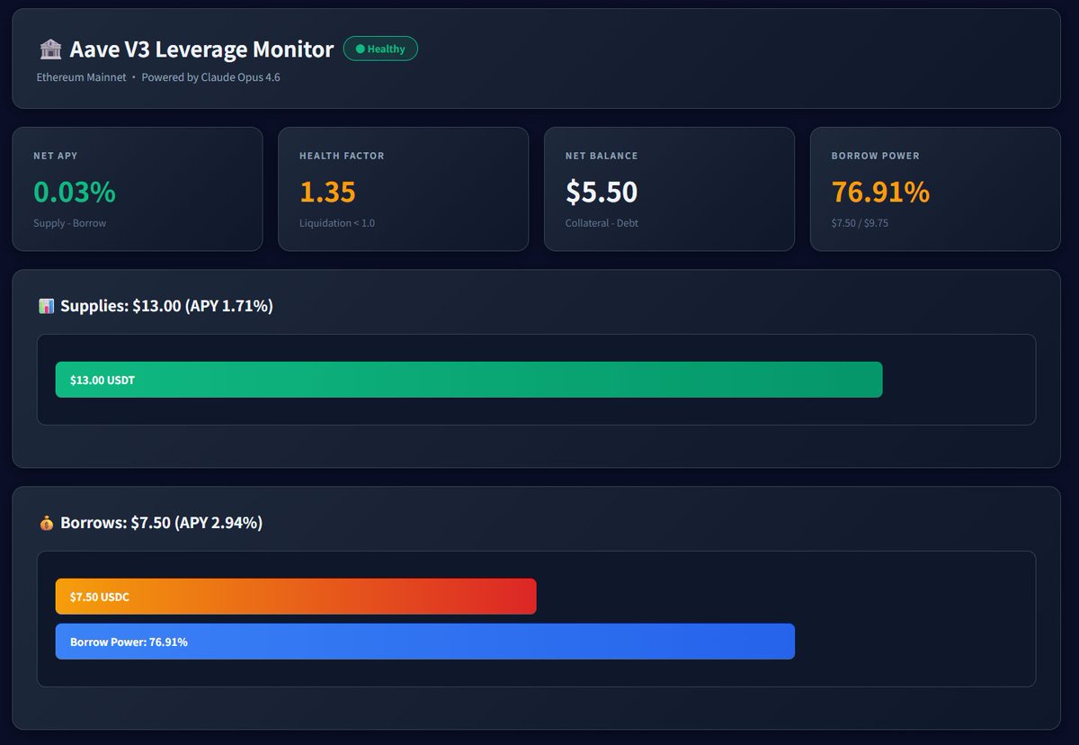
Task: Click the Supplies: $13.00 (APY 1.71%) heading
Action: click(x=166, y=307)
